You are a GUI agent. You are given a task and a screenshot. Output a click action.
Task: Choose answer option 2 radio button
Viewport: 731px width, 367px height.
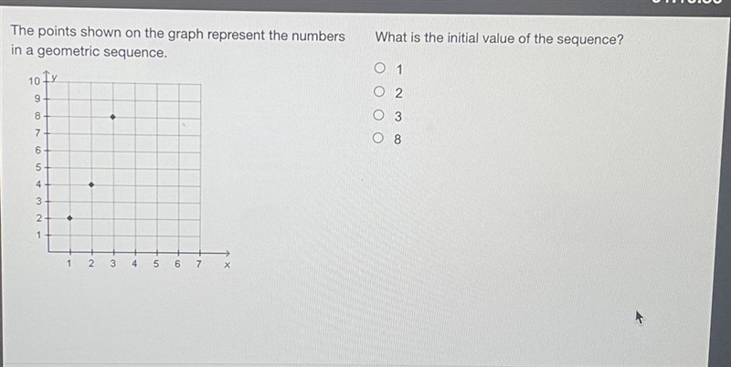click(379, 91)
